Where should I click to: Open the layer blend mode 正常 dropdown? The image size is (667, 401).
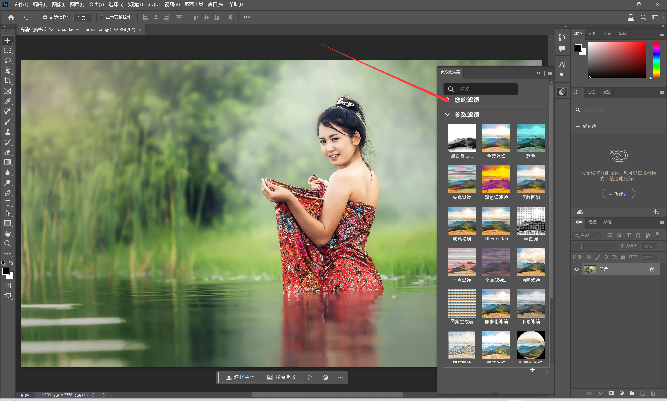(x=594, y=246)
